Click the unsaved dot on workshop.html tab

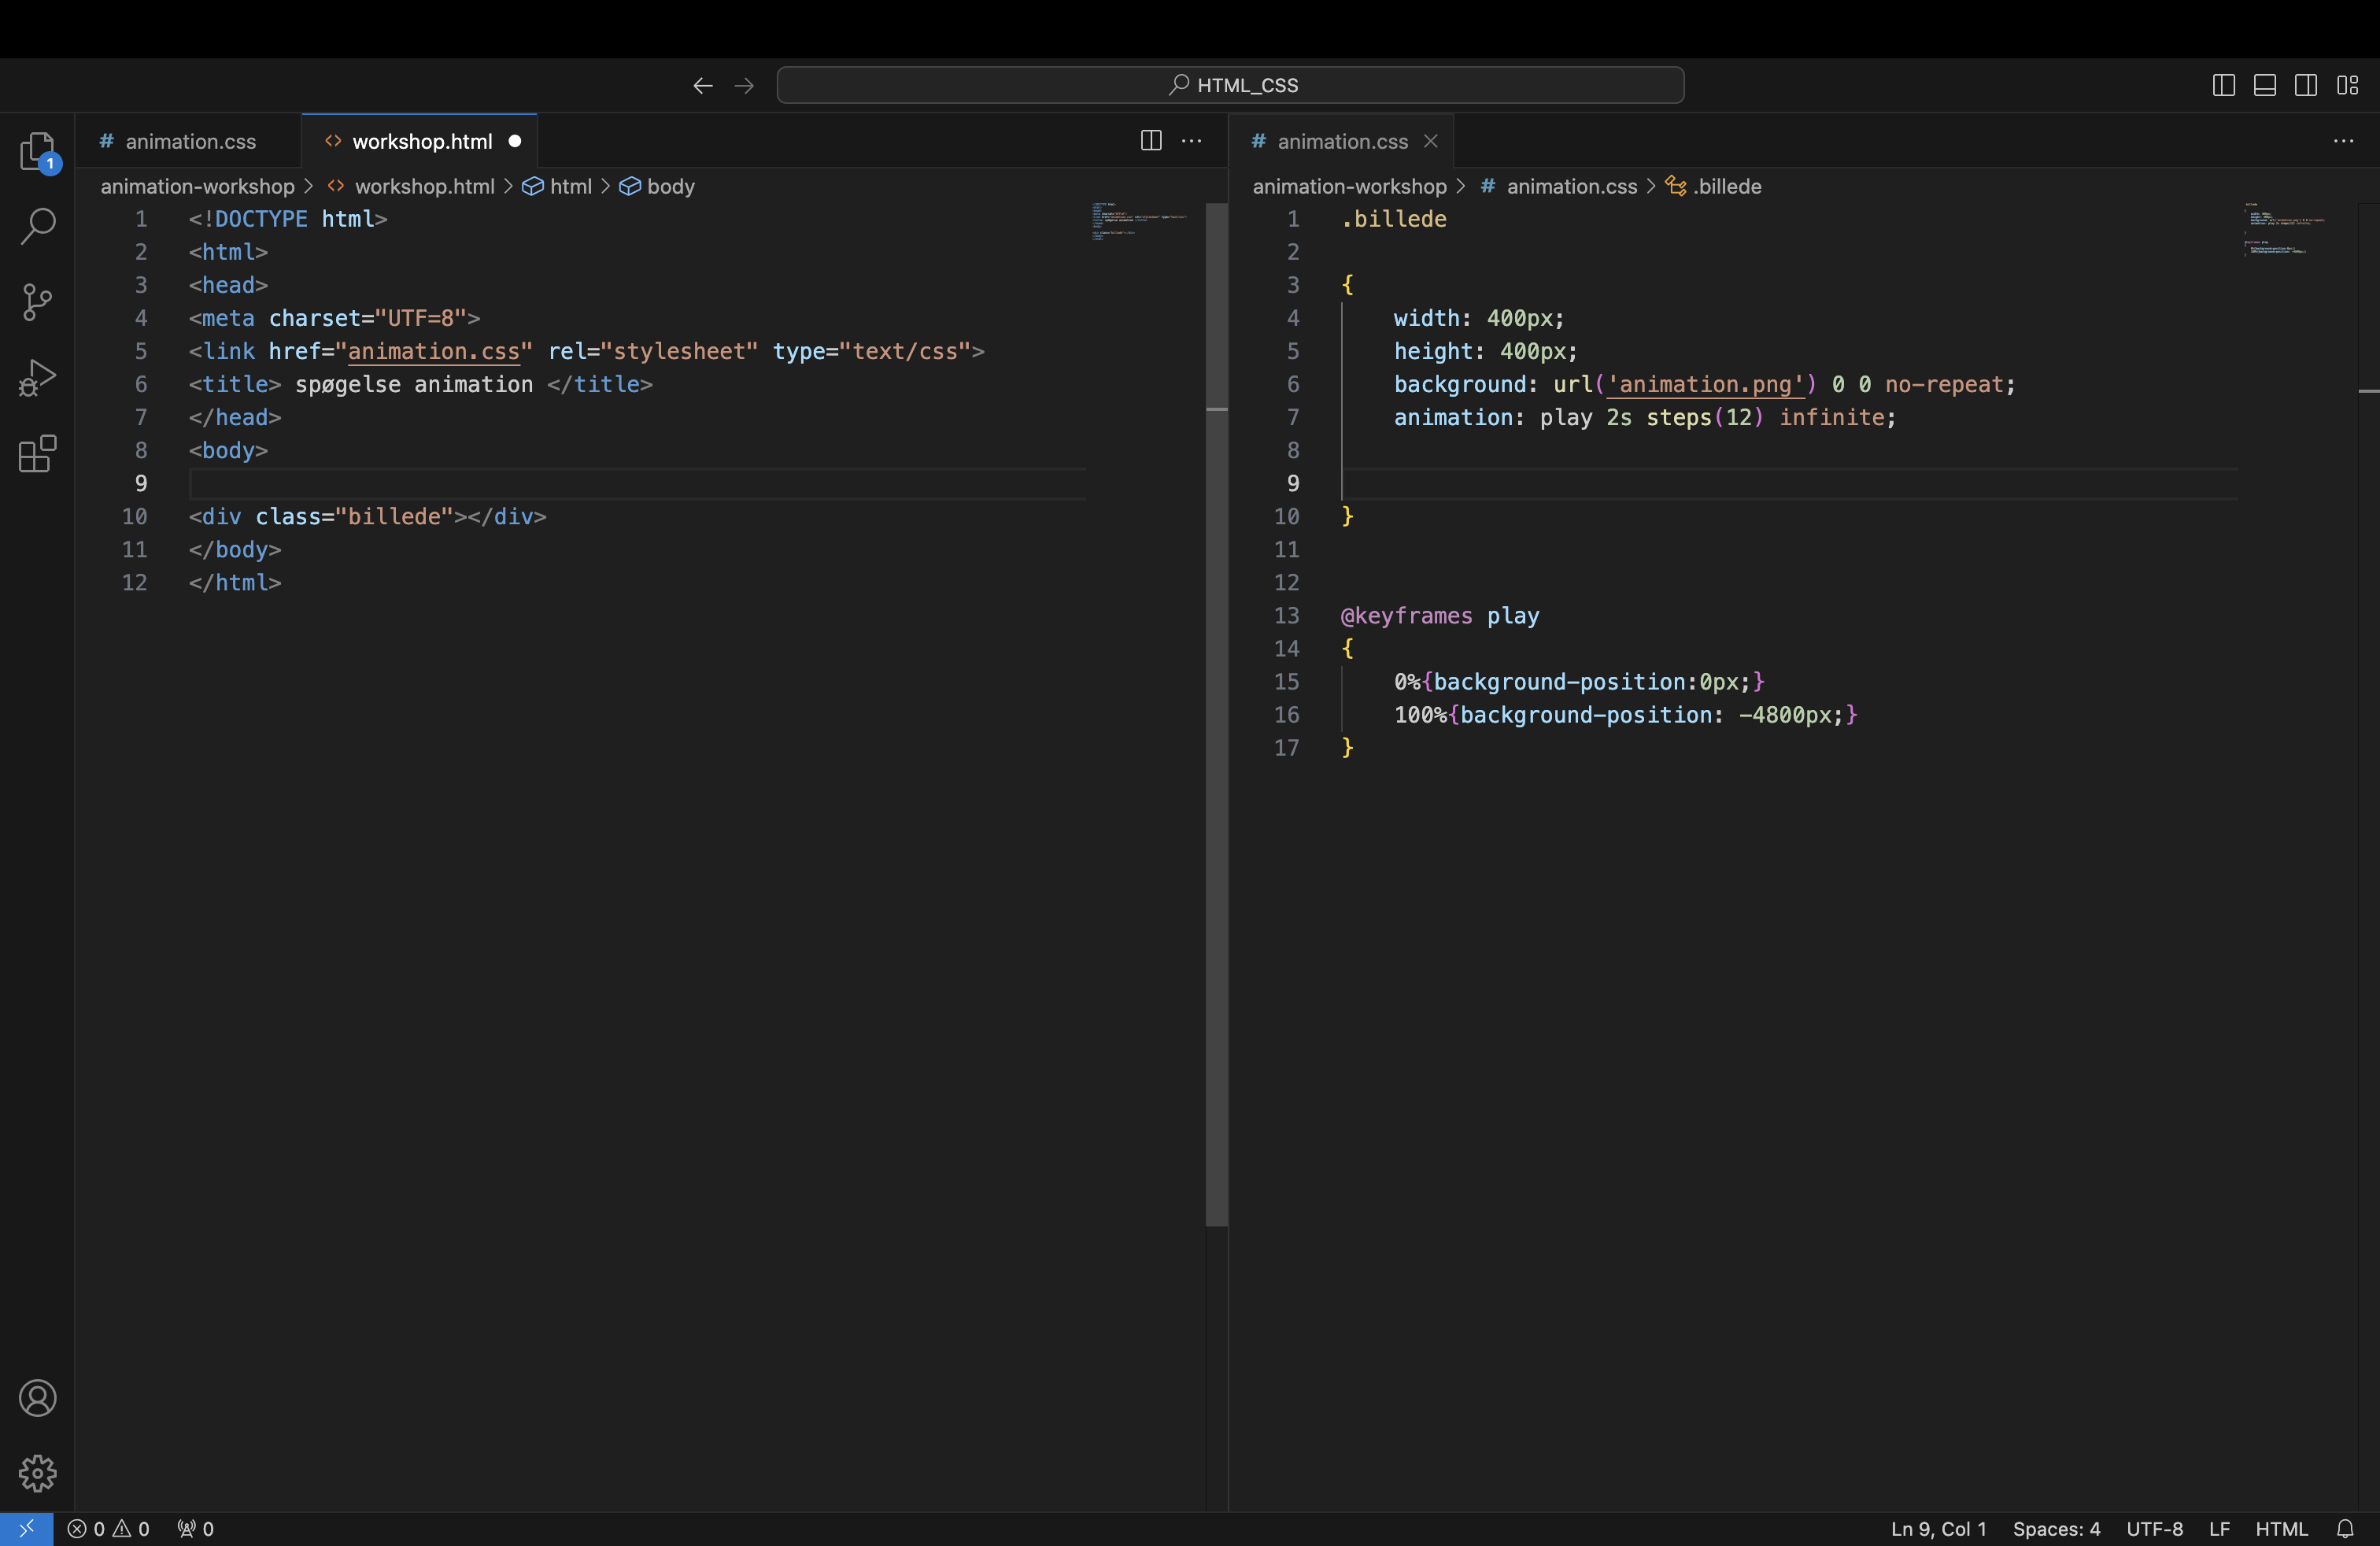coord(515,141)
